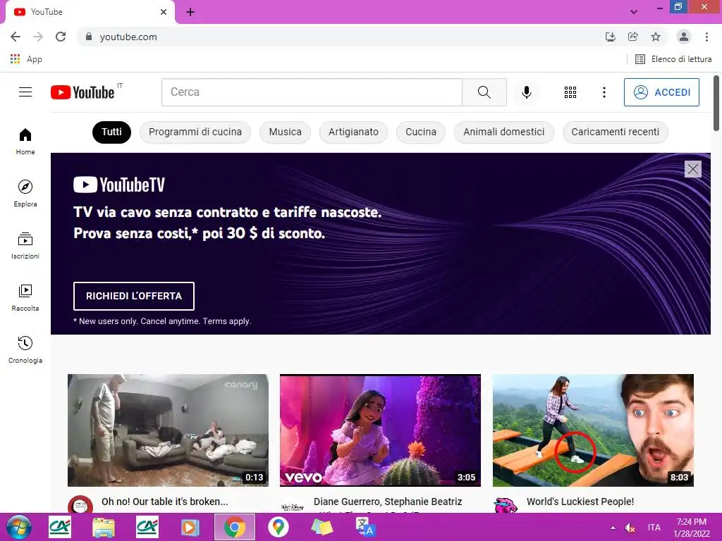Select the Artigianato filter chip
The width and height of the screenshot is (722, 541).
point(353,132)
